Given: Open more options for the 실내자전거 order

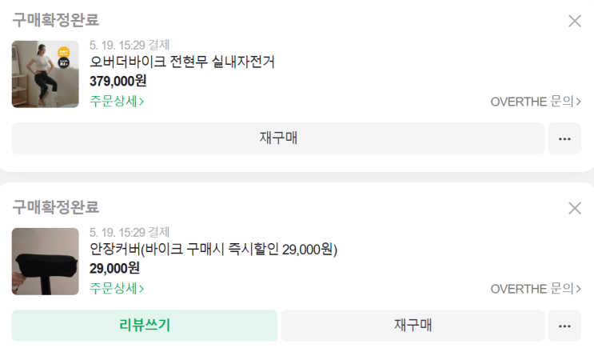Looking at the screenshot, I should click(564, 138).
